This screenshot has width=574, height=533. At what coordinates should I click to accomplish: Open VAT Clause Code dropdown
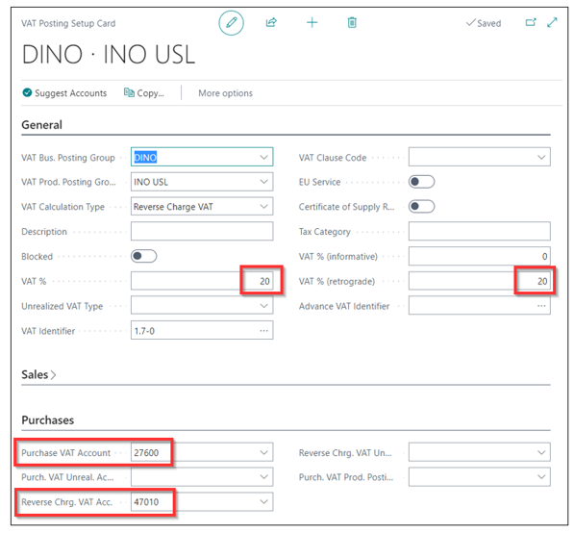(541, 158)
